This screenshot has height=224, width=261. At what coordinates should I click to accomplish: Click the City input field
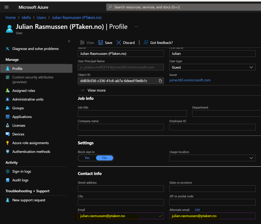[x=121, y=202]
